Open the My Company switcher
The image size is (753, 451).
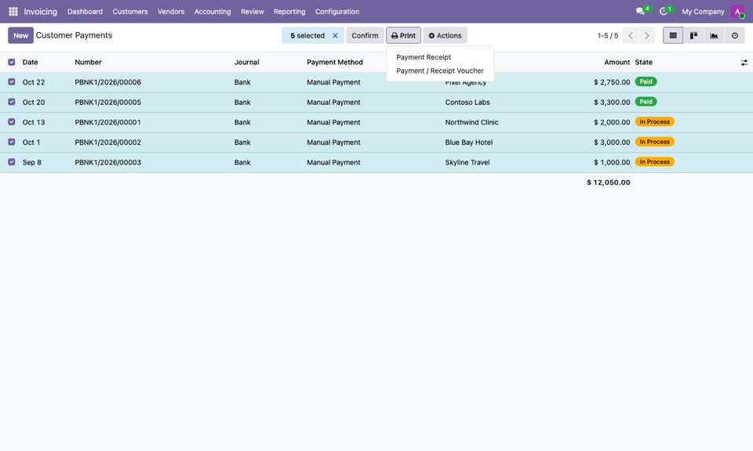point(703,12)
